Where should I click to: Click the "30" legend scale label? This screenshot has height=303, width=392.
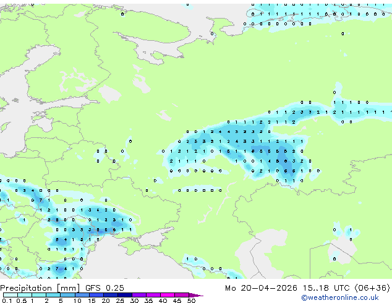click(x=134, y=301)
